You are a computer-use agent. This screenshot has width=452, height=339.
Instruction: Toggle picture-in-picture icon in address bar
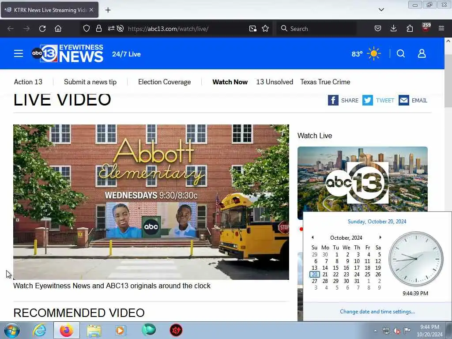(253, 29)
